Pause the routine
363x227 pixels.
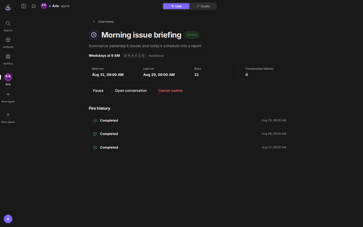[98, 91]
